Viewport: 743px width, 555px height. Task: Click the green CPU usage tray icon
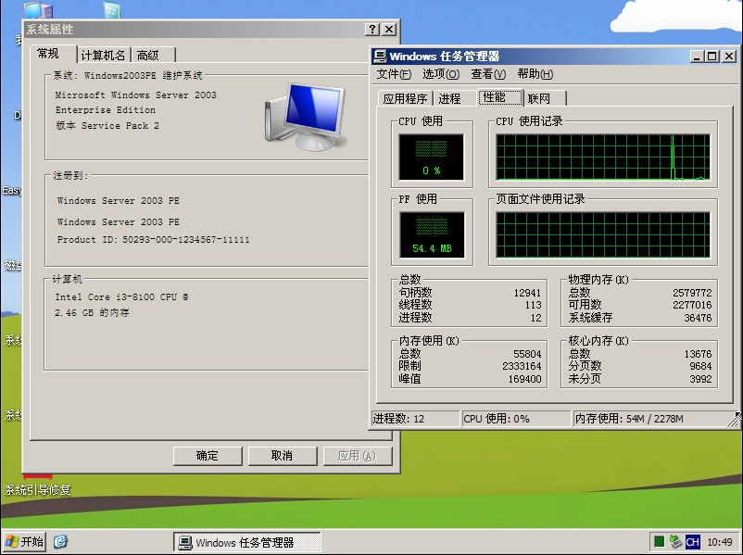pyautogui.click(x=659, y=541)
